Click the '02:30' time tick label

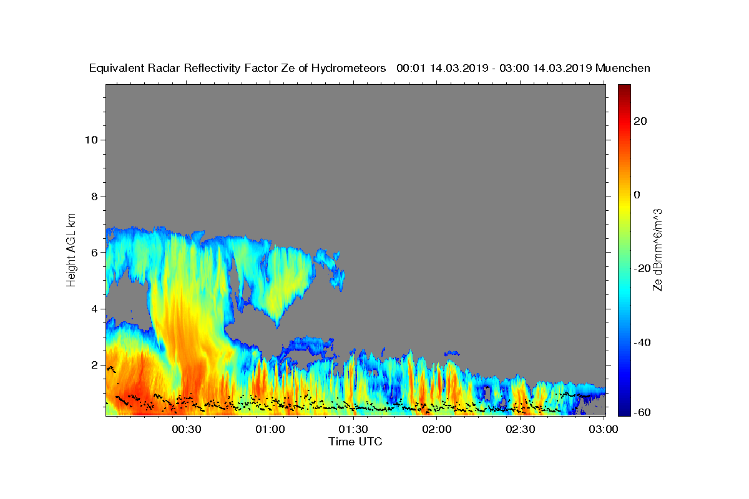click(521, 429)
